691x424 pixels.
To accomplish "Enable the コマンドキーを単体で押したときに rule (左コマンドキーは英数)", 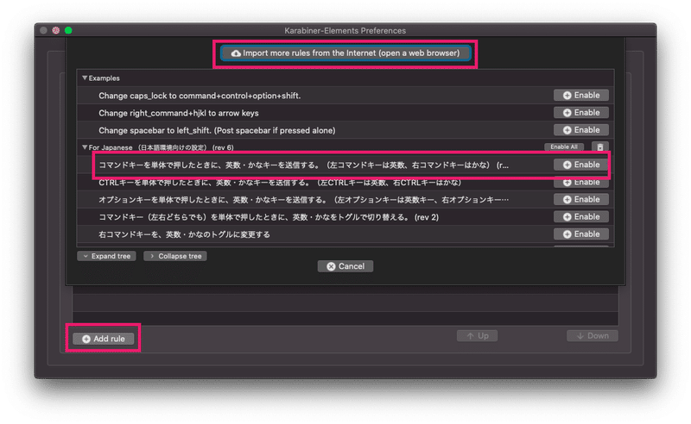I will (581, 165).
